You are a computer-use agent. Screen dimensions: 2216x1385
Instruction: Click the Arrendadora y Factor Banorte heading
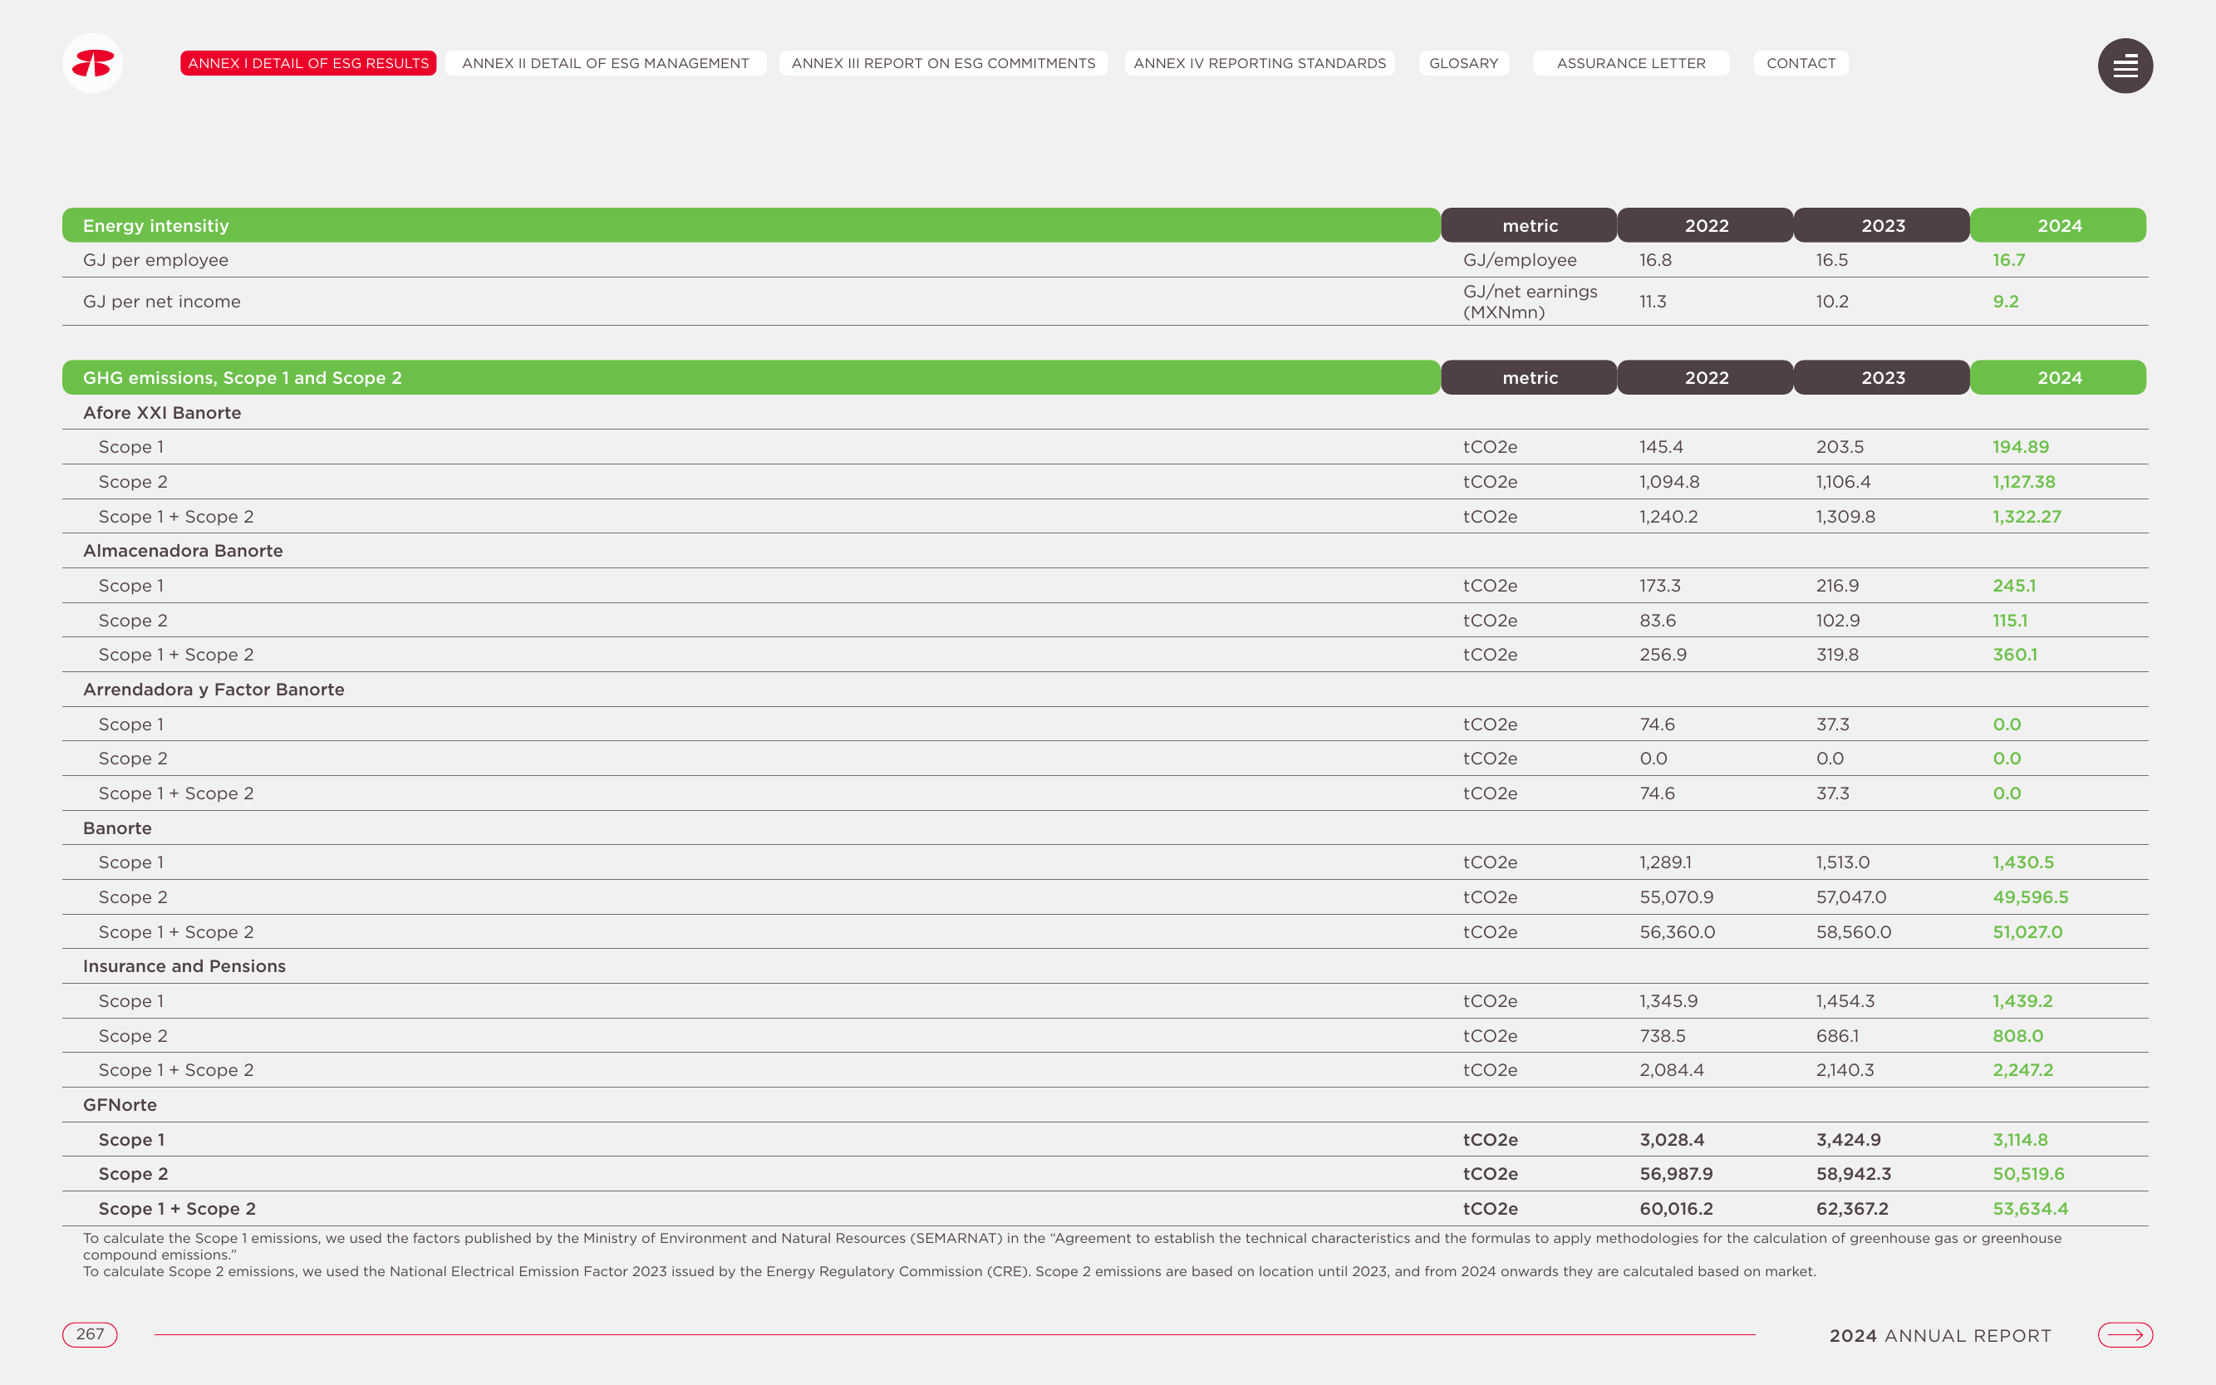pyautogui.click(x=214, y=690)
